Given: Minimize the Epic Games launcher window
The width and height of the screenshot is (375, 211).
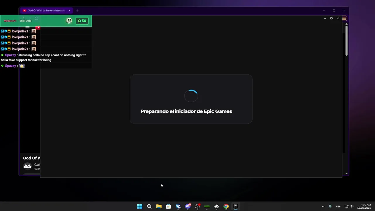Looking at the screenshot, I should (x=325, y=18).
